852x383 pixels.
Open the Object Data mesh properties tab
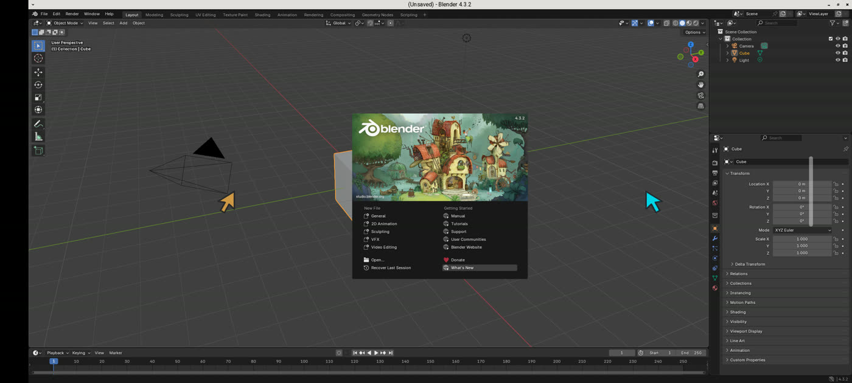[x=715, y=278]
